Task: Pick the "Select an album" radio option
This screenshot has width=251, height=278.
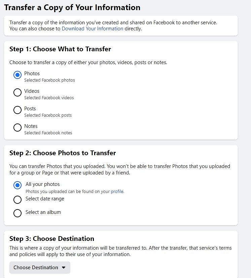Action: point(17,213)
